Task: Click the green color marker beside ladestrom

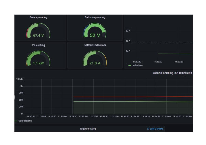Action: pos(130,65)
